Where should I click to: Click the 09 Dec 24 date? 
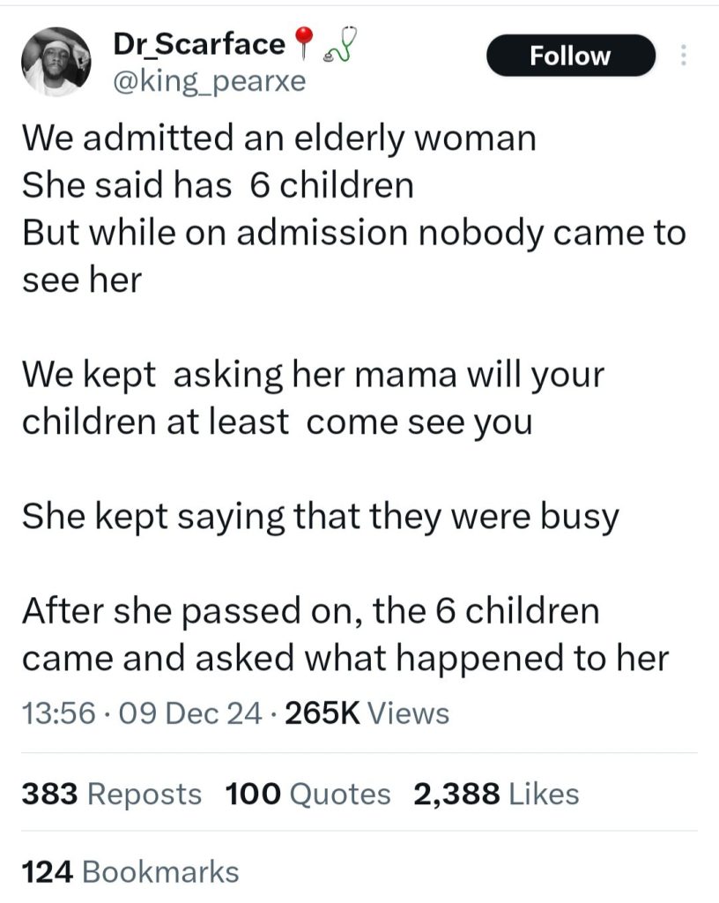(x=190, y=713)
